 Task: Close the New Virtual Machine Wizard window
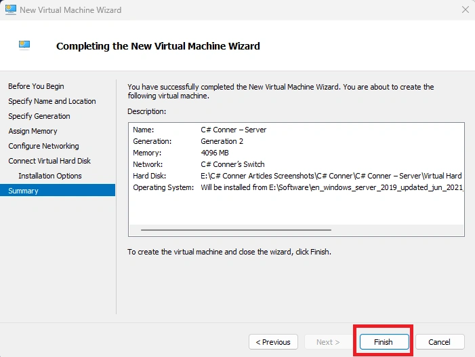click(x=466, y=10)
